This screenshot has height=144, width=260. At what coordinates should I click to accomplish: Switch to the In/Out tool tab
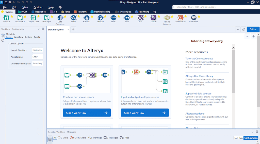coord(22,12)
